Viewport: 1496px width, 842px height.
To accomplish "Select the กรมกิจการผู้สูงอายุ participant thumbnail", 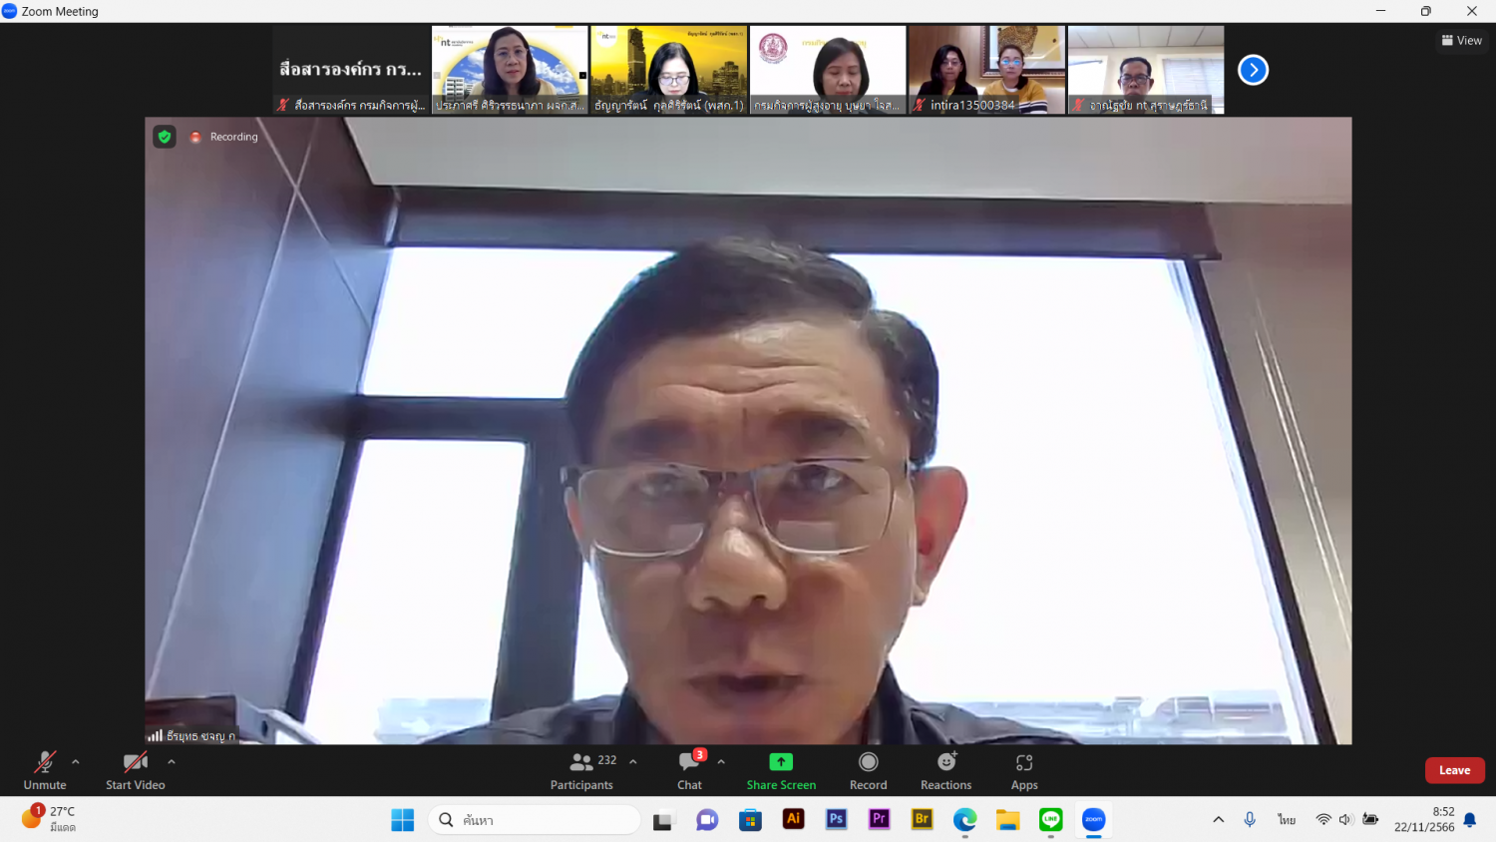I will 828,70.
